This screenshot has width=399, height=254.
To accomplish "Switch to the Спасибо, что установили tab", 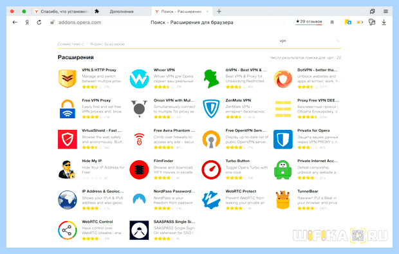I will click(x=62, y=12).
